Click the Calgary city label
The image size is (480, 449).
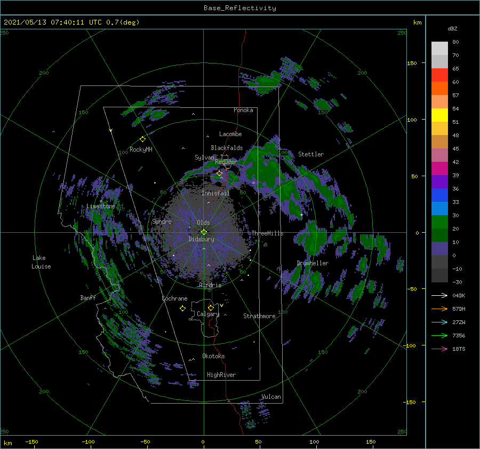pyautogui.click(x=208, y=314)
